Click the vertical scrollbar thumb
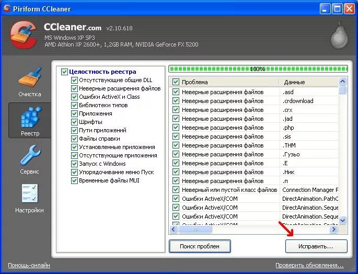This screenshot has width=358, height=274. [x=342, y=90]
